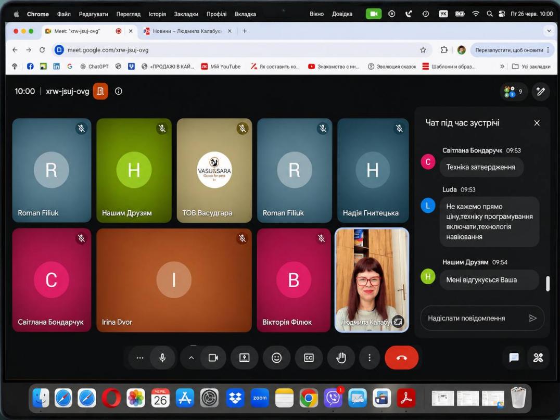Click the green camera indicator in menu bar
This screenshot has width=560, height=420.
374,14
